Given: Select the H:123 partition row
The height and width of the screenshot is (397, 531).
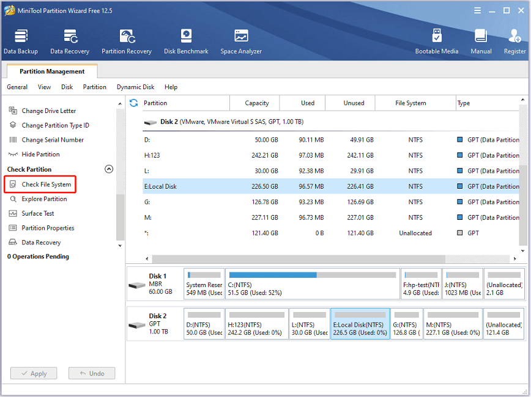Looking at the screenshot, I should (331, 155).
